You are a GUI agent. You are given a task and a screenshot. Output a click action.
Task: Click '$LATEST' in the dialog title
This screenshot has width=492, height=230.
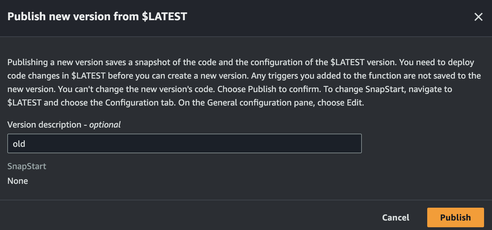tap(164, 17)
